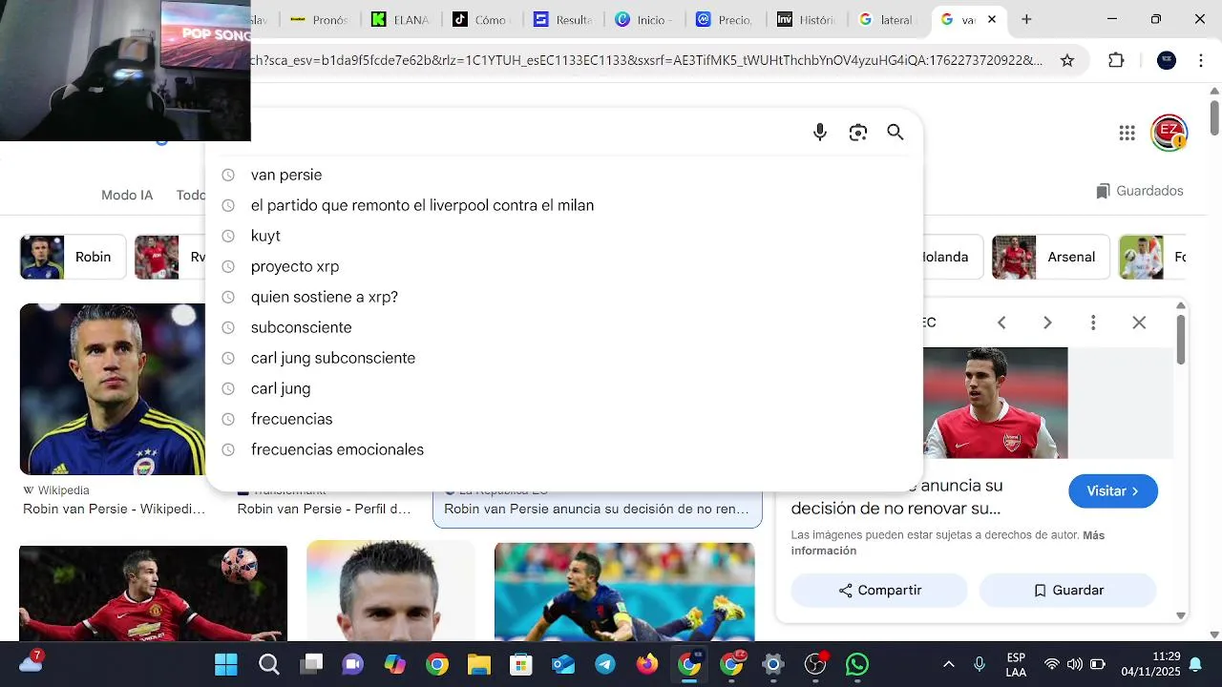Select 'proyecto xrp' suggestion

click(563, 266)
